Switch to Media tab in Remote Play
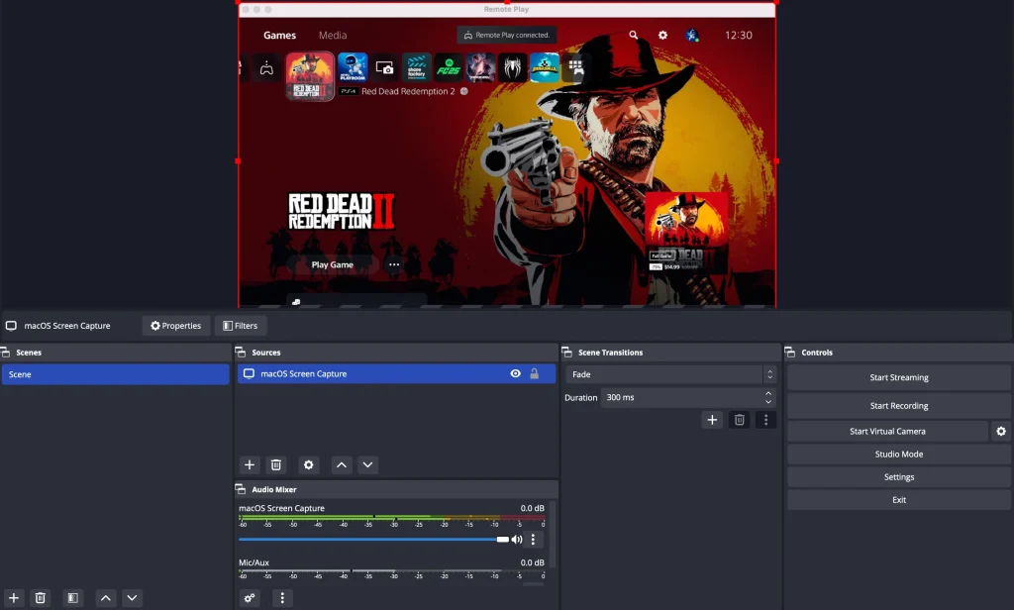Image resolution: width=1014 pixels, height=610 pixels. tap(333, 36)
